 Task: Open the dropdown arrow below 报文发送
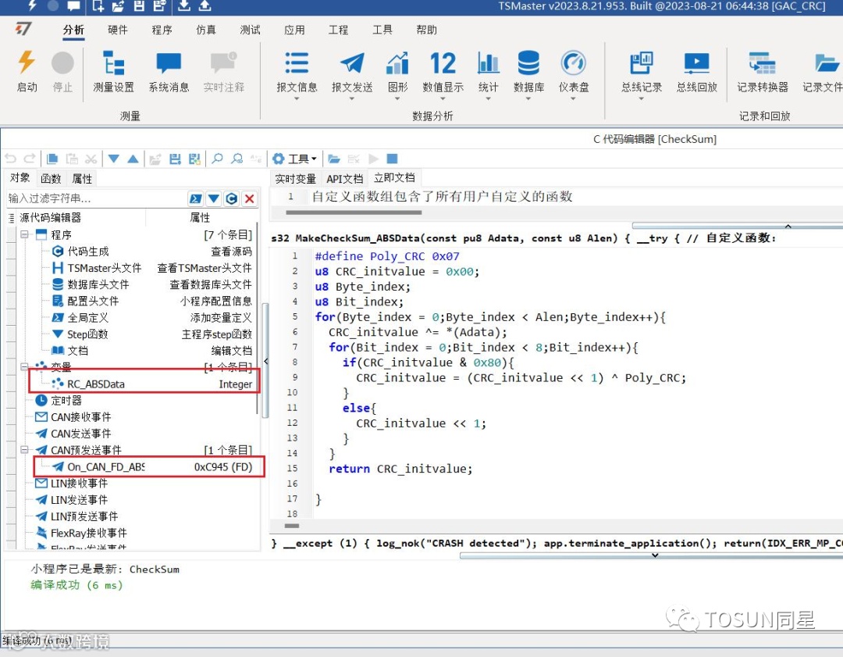(x=352, y=99)
